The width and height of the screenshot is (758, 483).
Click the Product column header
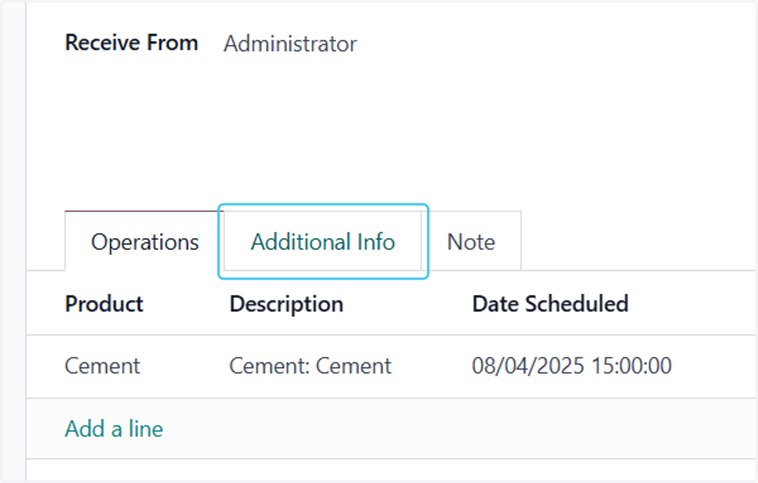point(104,304)
